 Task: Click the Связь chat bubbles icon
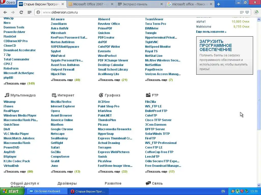pos(148,183)
